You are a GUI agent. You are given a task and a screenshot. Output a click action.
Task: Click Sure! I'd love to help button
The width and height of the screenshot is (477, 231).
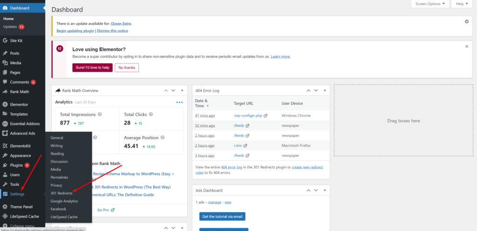click(x=93, y=68)
